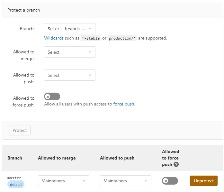Click the production/* wildcard example

[122, 38]
